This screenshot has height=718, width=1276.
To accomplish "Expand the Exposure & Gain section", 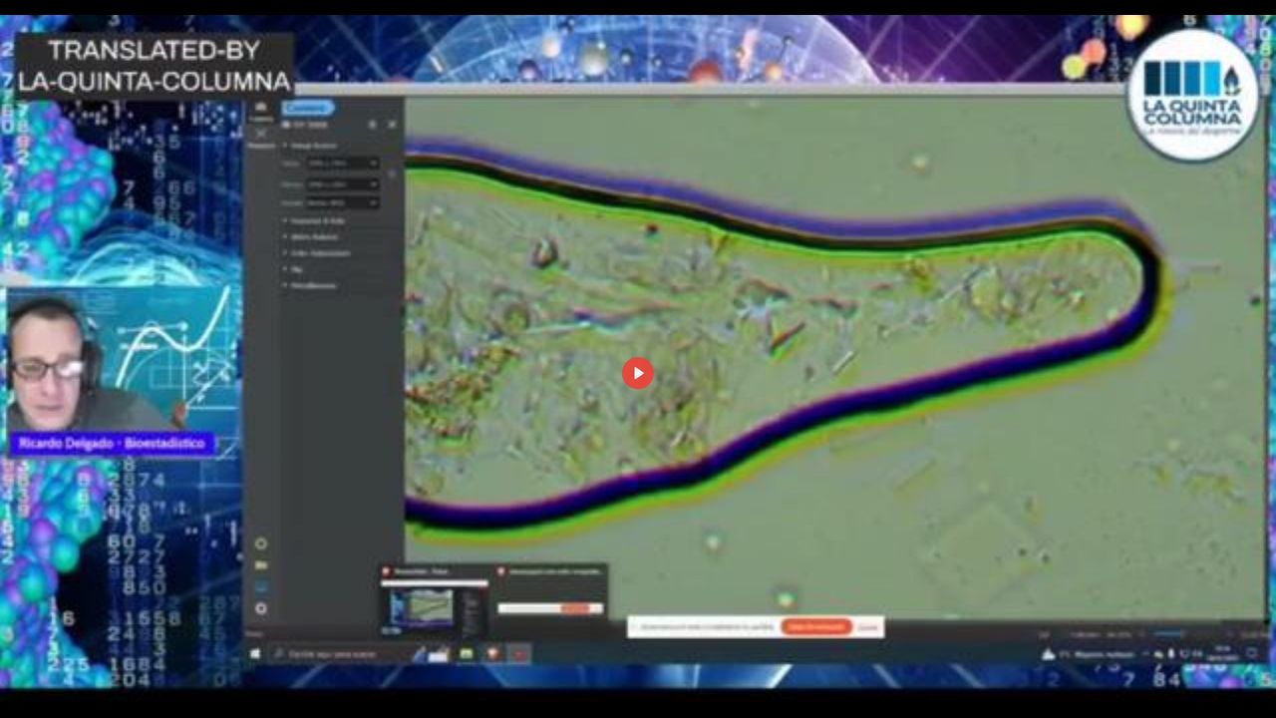I will pyautogui.click(x=315, y=219).
